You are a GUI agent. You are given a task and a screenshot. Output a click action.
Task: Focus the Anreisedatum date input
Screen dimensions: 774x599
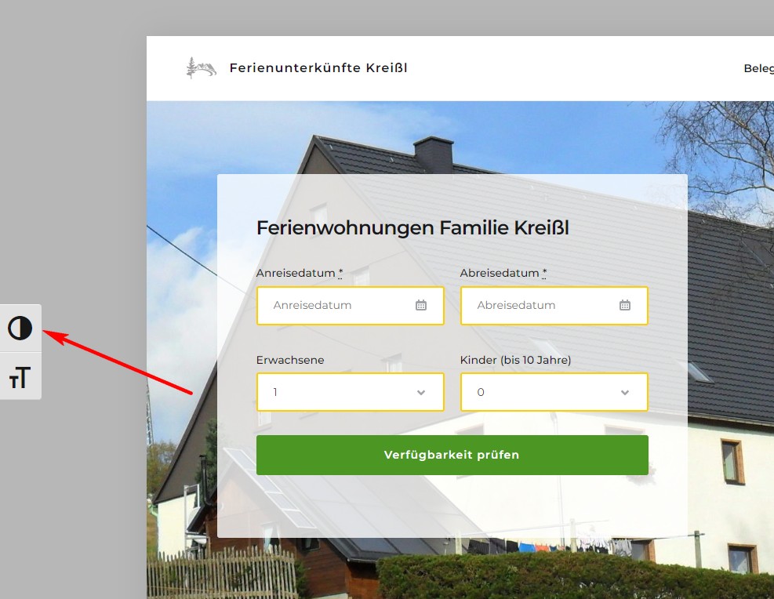pyautogui.click(x=337, y=306)
